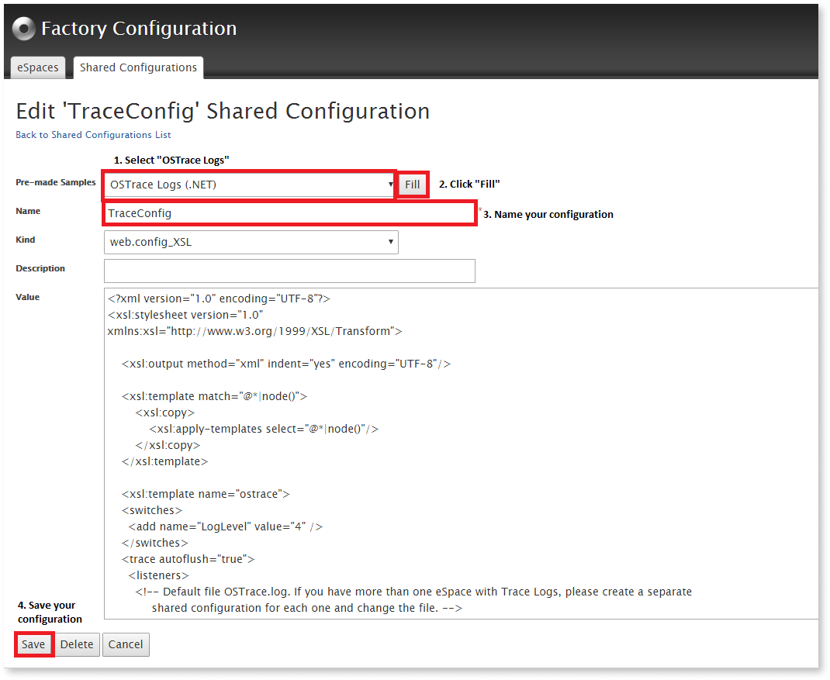The height and width of the screenshot is (680, 830).
Task: Click the Default file OSTrace.log comment line
Action: click(413, 592)
